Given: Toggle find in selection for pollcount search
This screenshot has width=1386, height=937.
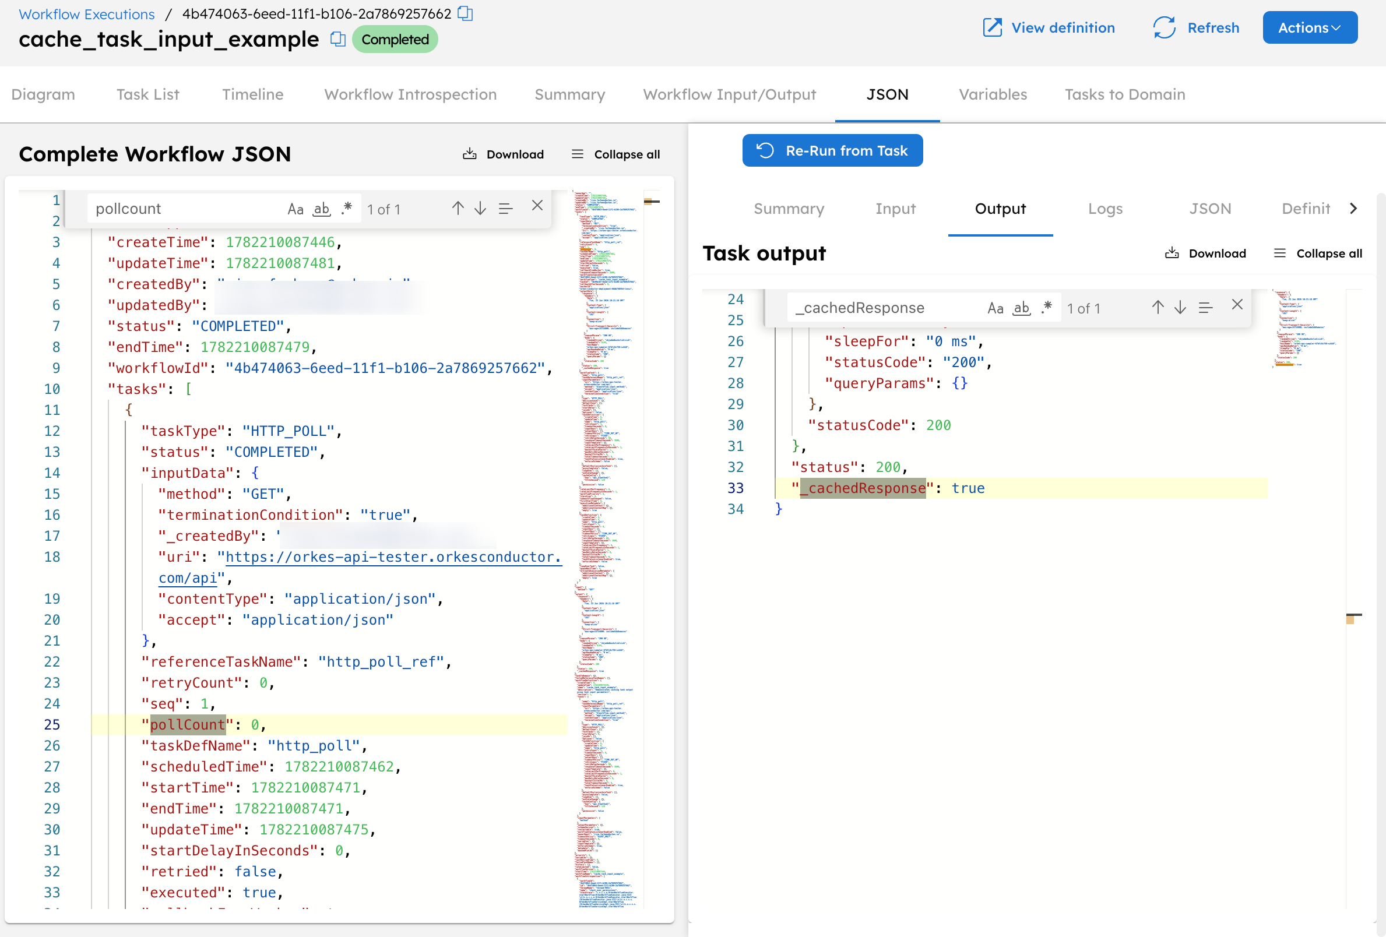Looking at the screenshot, I should [506, 208].
